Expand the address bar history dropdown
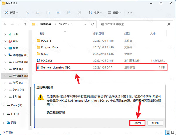The height and width of the screenshot is (135, 176). [85, 24]
